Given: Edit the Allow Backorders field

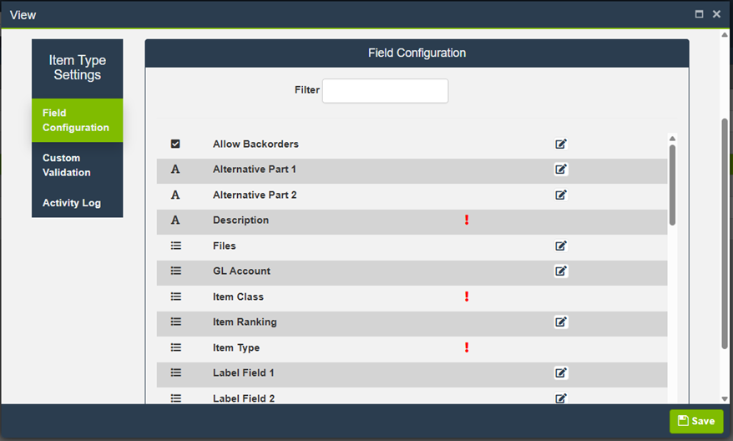Looking at the screenshot, I should 561,144.
